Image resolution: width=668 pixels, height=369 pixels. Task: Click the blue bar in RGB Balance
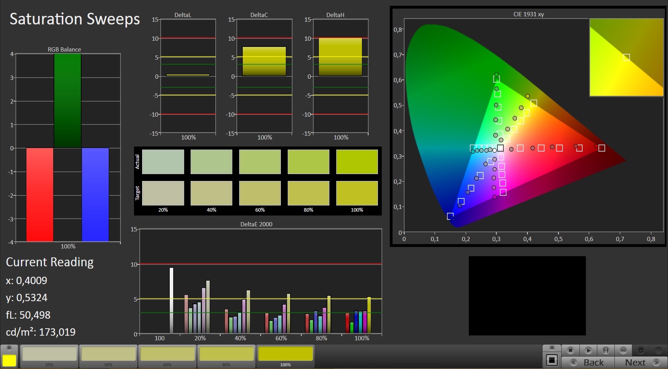95,195
